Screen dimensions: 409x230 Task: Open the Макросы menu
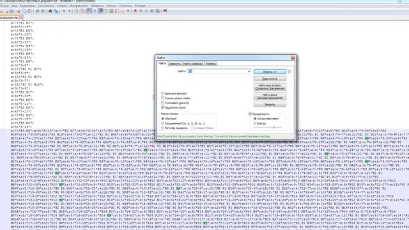click(x=97, y=6)
